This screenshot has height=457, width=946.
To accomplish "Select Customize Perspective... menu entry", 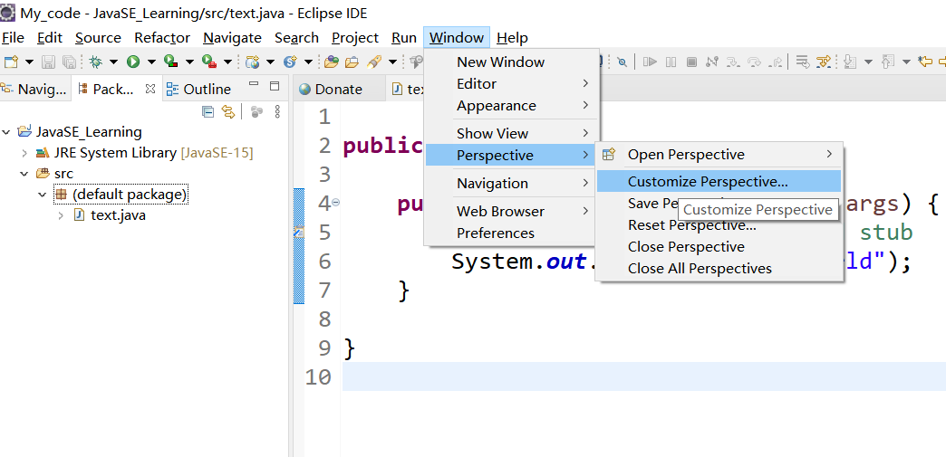I will point(719,182).
